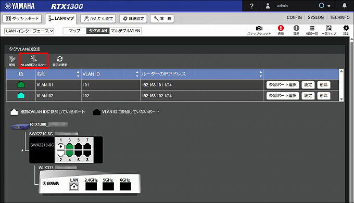The height and width of the screenshot is (203, 354).
Task: Open the 一覧マップ icon
Action: [x=329, y=30]
